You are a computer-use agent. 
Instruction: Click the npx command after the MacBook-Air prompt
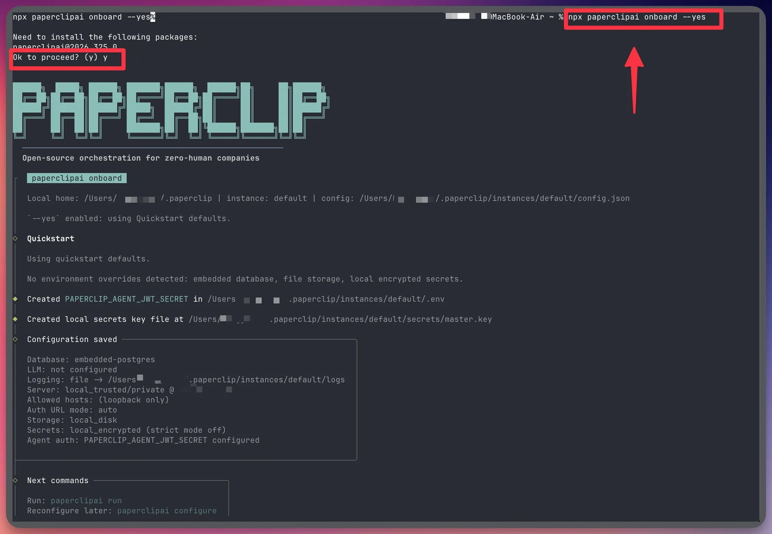636,17
